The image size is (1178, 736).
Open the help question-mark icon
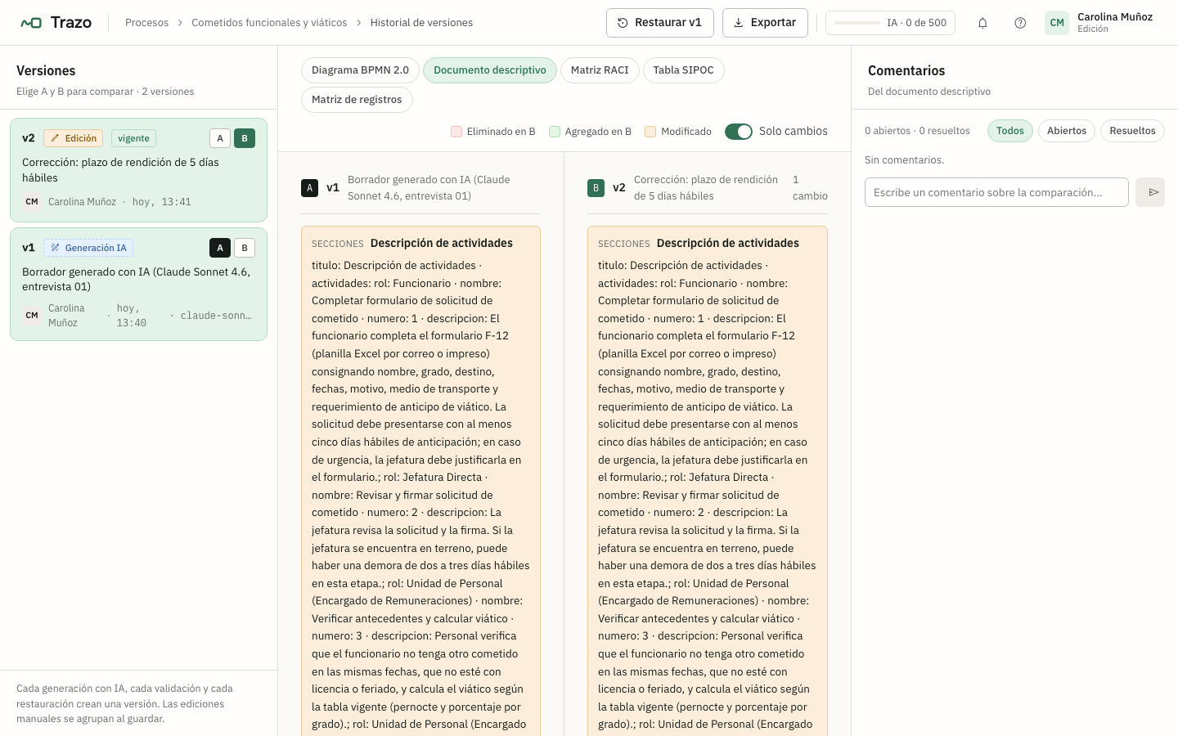coord(1020,23)
